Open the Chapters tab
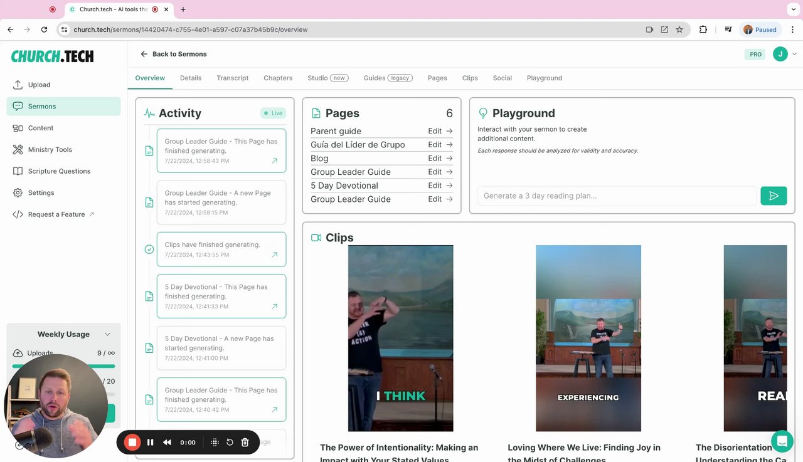This screenshot has width=803, height=462. [x=278, y=78]
